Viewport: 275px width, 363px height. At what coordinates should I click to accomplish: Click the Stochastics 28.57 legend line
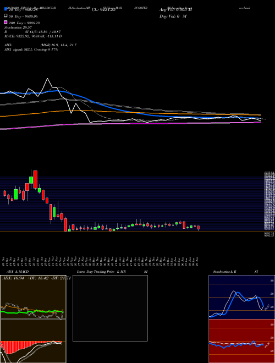(18, 28)
